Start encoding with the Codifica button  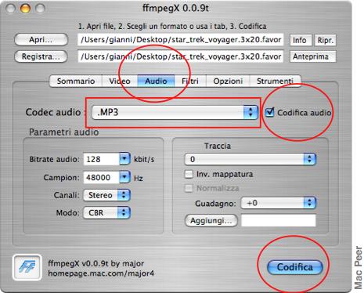295,267
